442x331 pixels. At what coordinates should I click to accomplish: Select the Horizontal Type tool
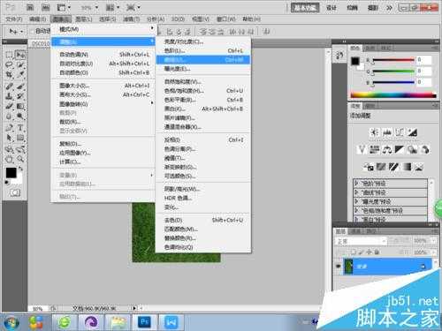coord(20,127)
